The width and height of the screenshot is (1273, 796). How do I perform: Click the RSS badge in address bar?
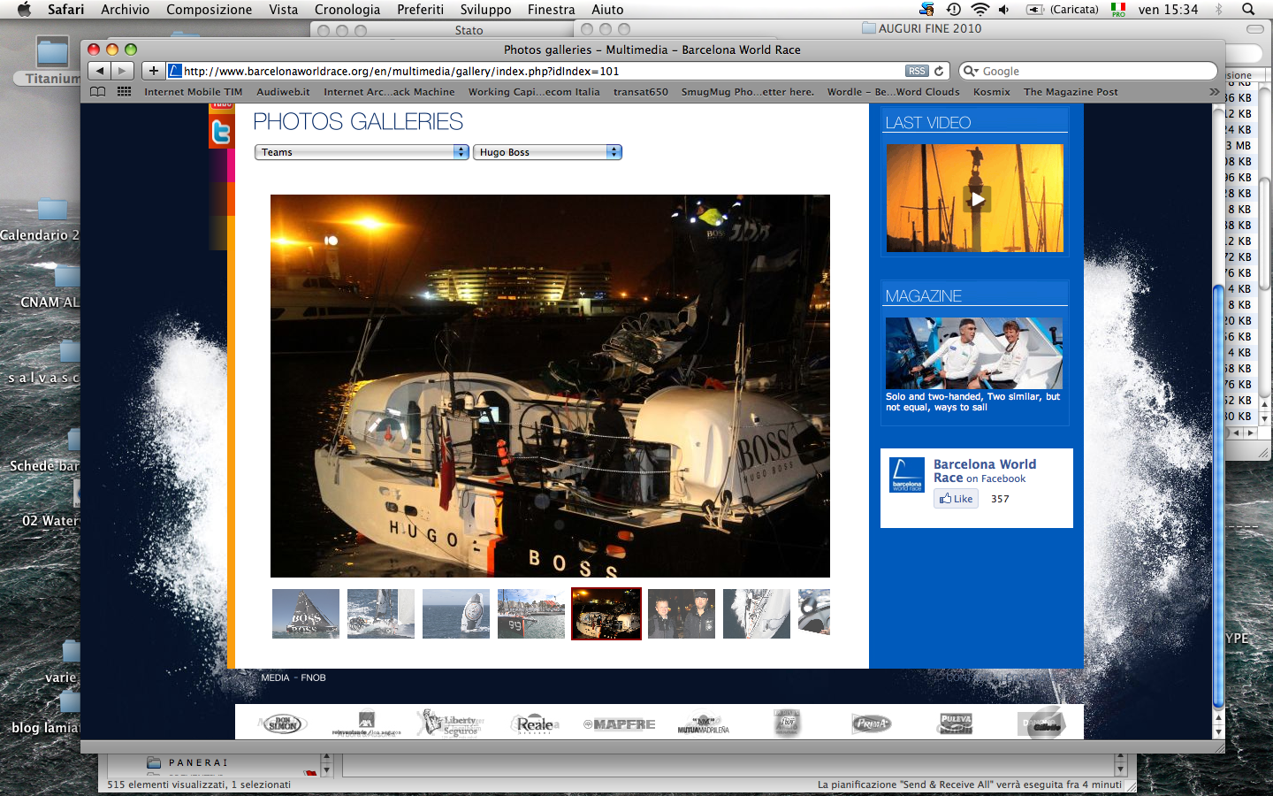(x=917, y=71)
